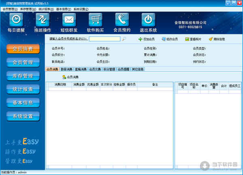Click the 软件购买 shopping cart icon

pos(96,20)
